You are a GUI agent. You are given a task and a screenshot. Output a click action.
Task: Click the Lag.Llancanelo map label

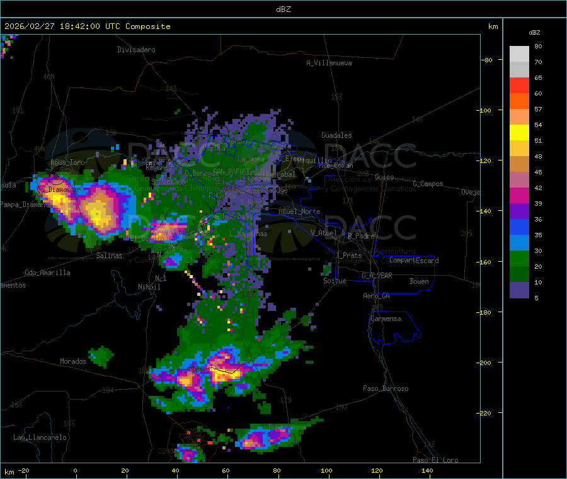[x=40, y=438]
